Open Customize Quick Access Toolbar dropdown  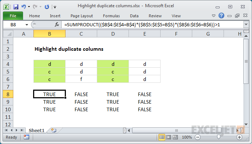55,7
